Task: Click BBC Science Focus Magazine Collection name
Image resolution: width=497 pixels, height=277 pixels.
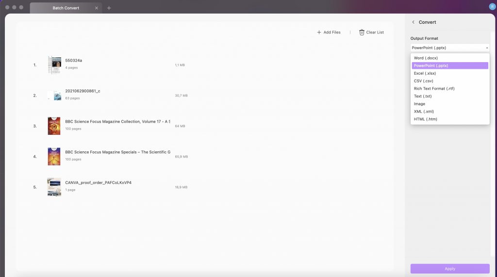Action: (117, 121)
